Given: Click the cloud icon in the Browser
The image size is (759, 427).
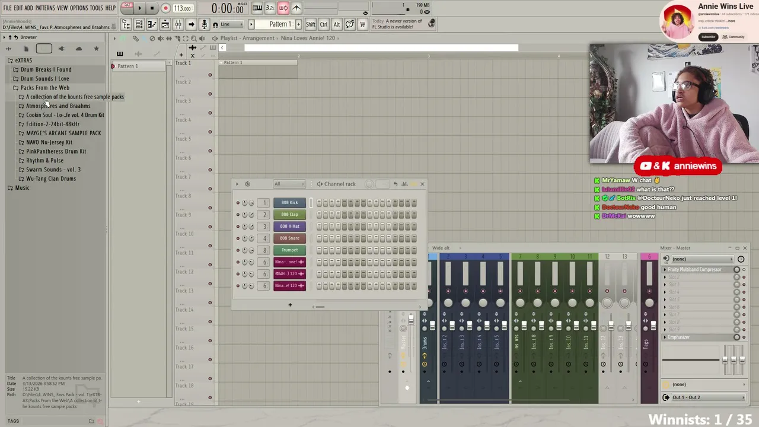Looking at the screenshot, I should [78, 49].
